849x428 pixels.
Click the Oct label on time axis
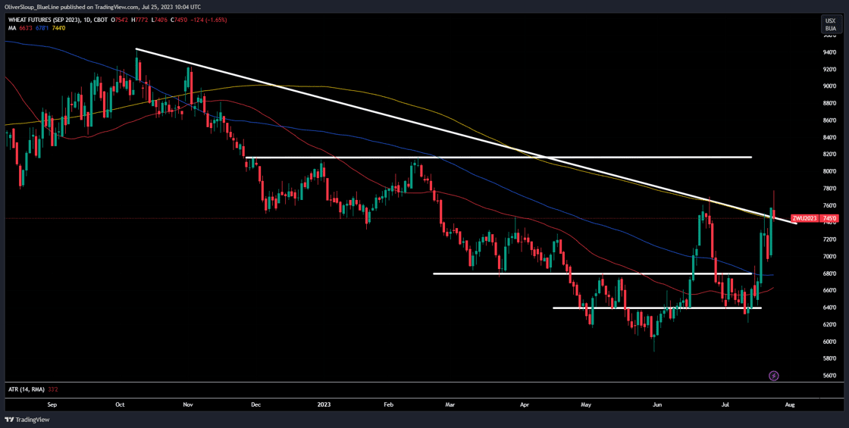tap(121, 405)
